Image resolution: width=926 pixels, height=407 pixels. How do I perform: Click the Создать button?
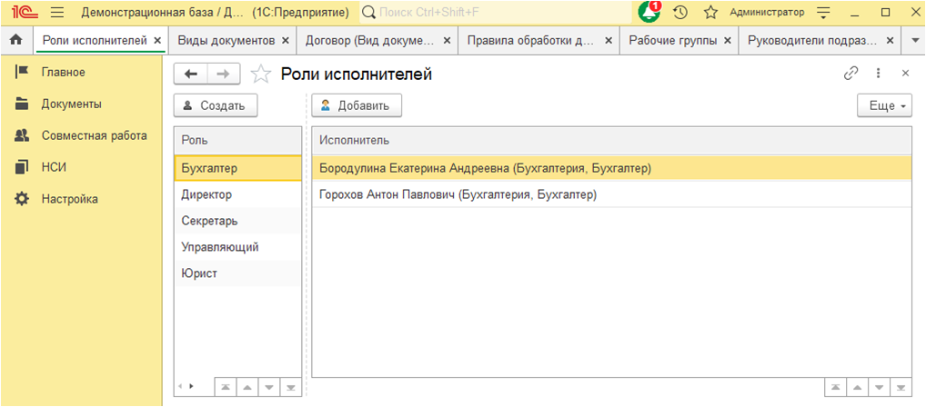215,105
